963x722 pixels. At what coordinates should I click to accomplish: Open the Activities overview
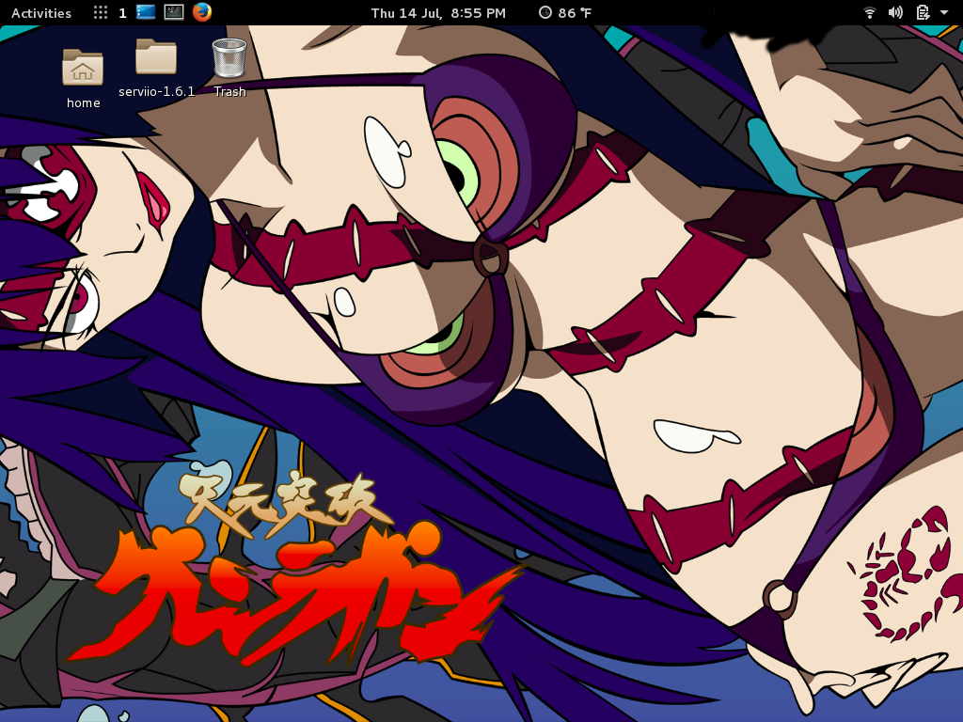[41, 13]
